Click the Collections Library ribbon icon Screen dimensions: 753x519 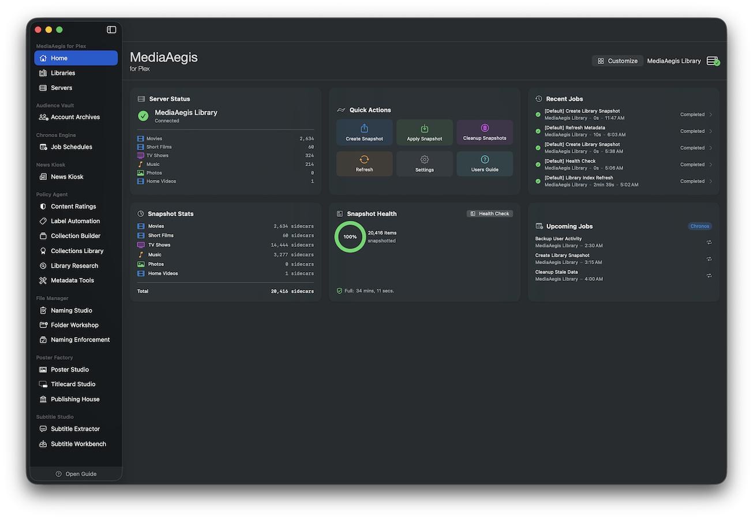(43, 251)
